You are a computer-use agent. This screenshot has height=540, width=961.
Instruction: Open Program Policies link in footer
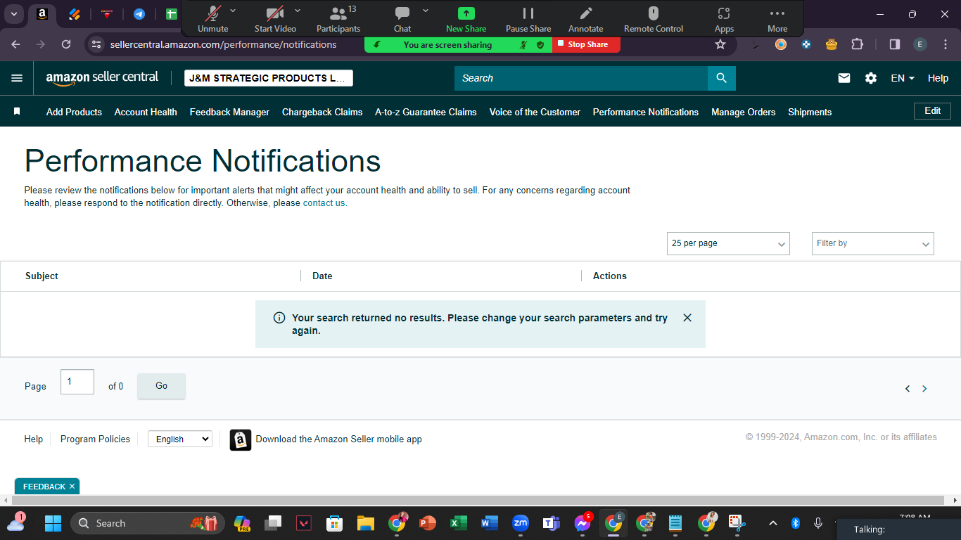pos(95,439)
